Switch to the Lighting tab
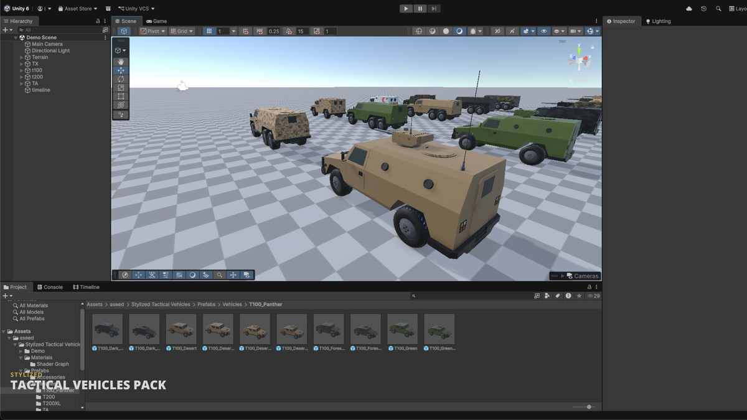This screenshot has height=420, width=747. coord(658,21)
